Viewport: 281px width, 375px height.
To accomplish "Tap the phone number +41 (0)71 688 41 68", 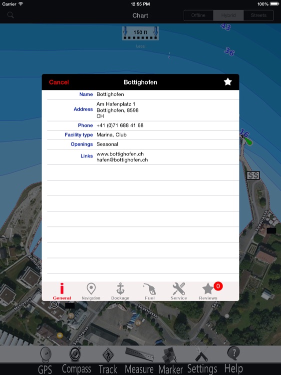I will [x=120, y=125].
